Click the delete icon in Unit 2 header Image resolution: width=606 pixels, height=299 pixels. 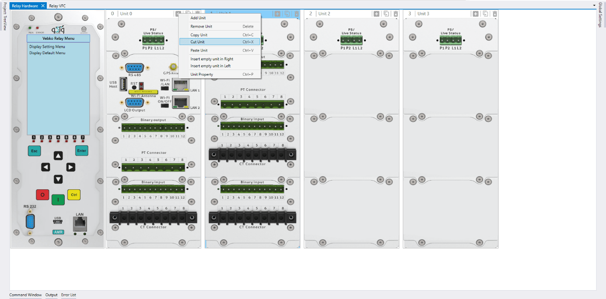tap(396, 14)
